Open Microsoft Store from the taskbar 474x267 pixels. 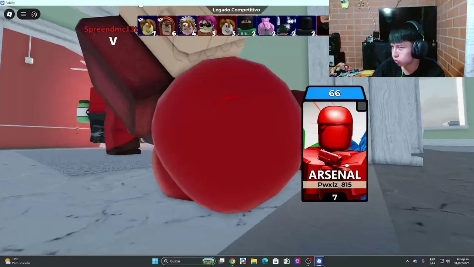(276, 261)
